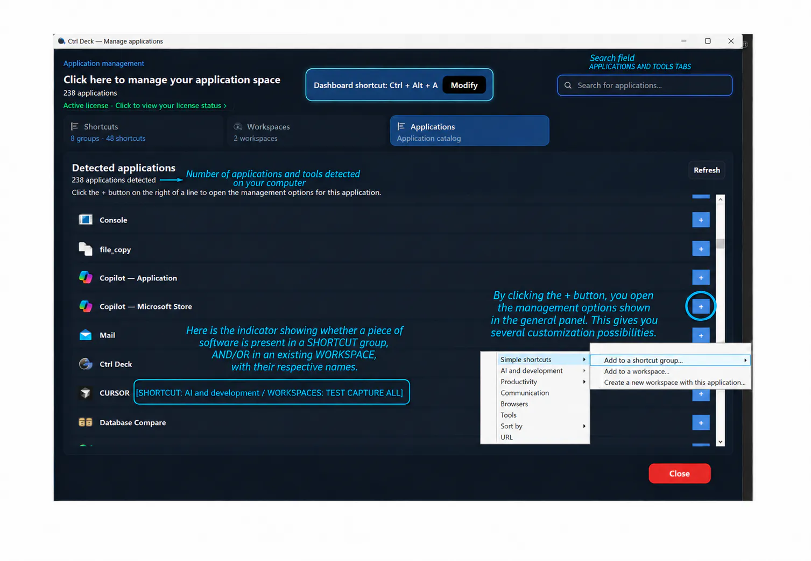
Task: Open Add to a shortcut group submenu
Action: tap(670, 360)
